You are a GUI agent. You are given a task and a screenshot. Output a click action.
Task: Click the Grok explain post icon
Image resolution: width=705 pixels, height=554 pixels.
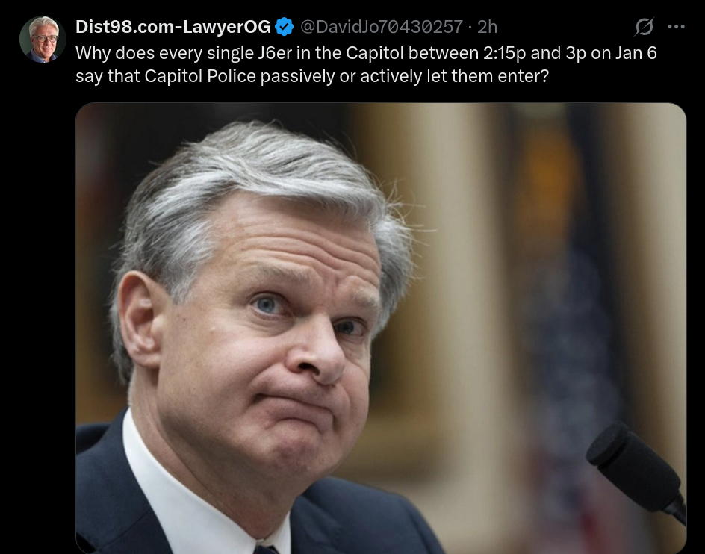tap(645, 27)
